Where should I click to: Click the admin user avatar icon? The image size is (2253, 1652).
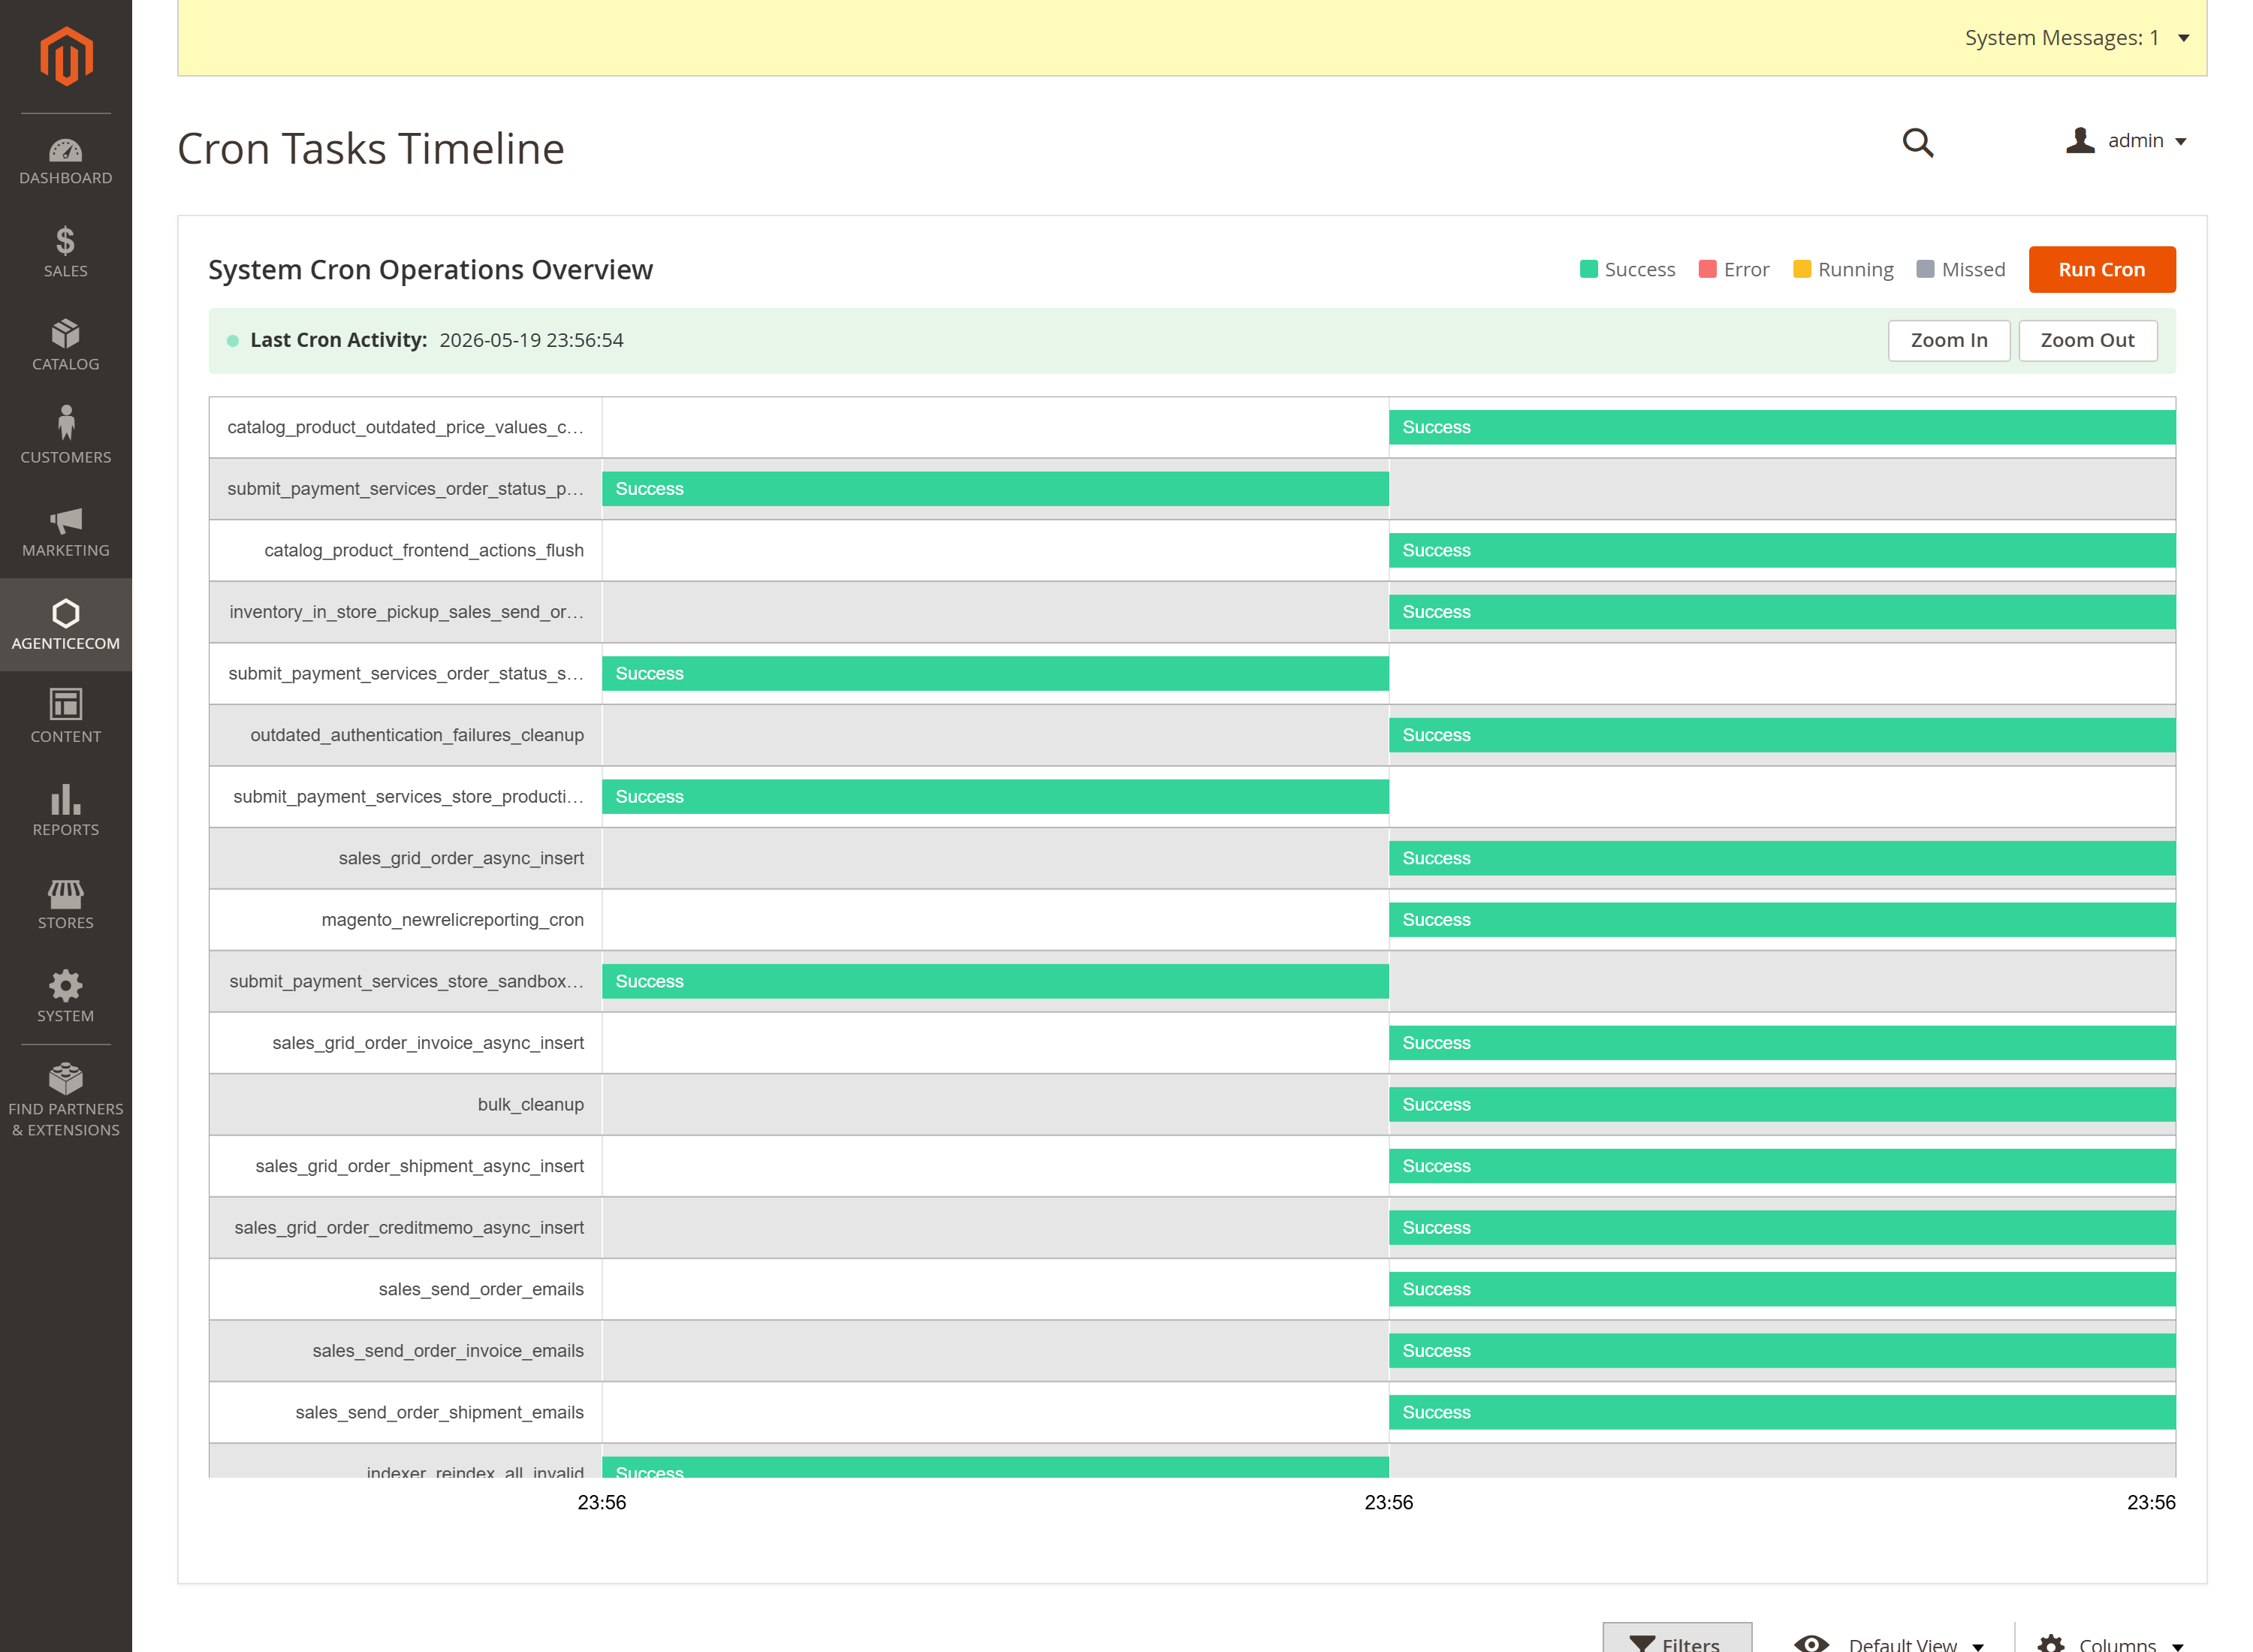pos(2080,140)
